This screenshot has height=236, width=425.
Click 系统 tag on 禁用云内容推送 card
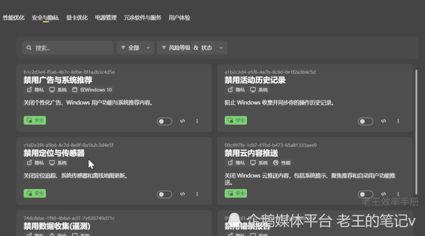259,163
